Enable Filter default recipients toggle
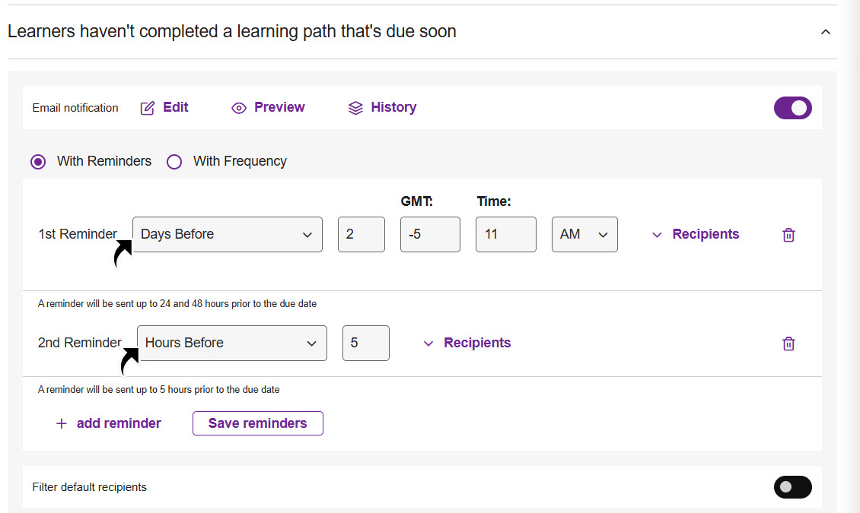Image resolution: width=860 pixels, height=513 pixels. pos(792,487)
